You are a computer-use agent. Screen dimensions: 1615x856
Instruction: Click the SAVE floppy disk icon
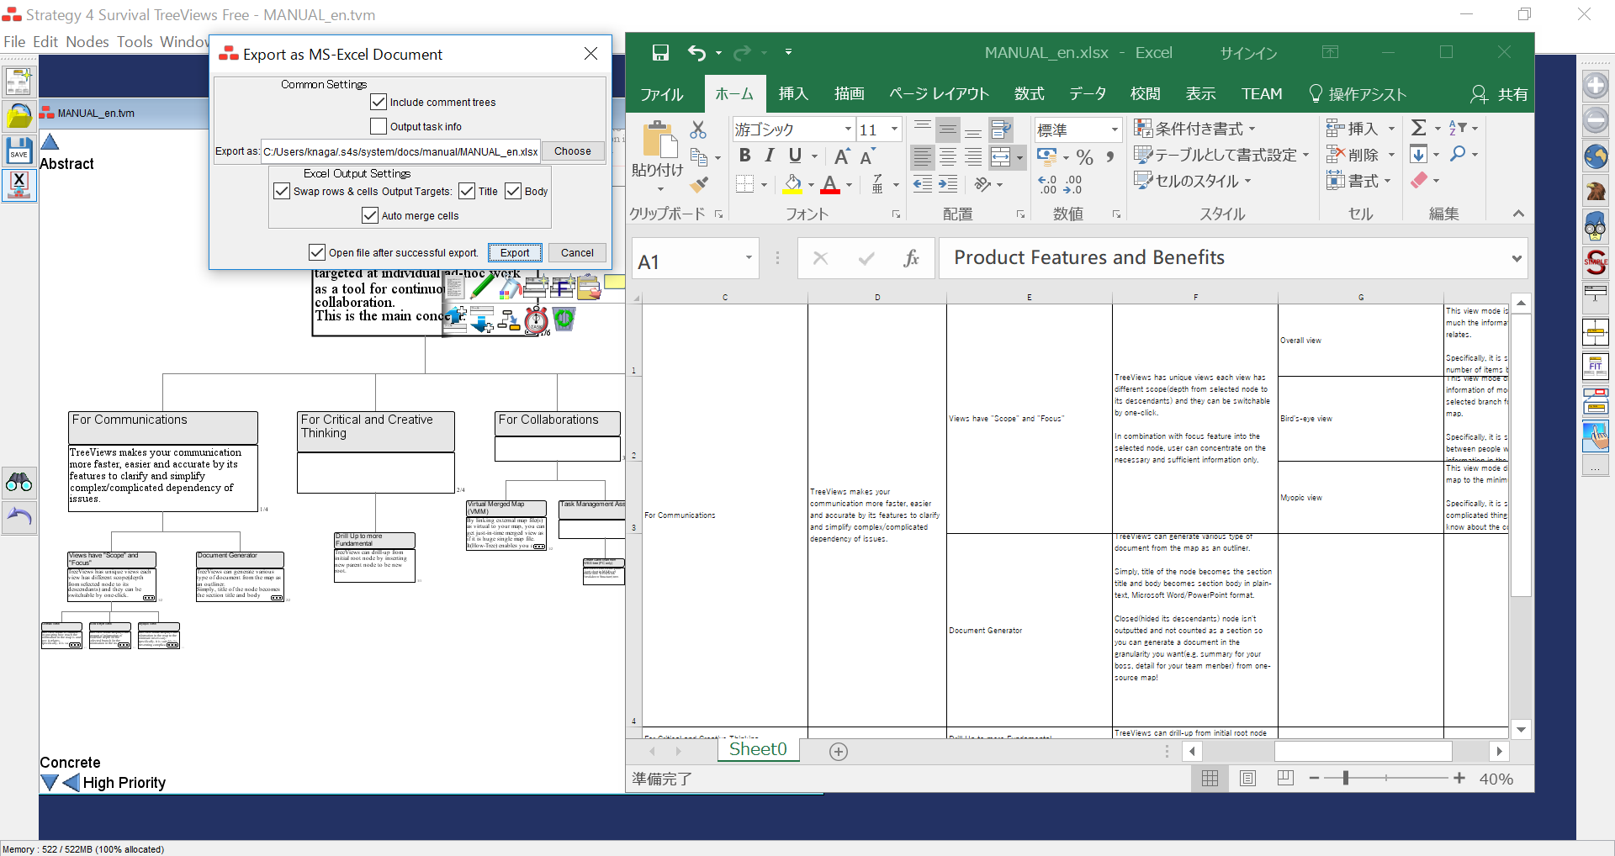19,151
